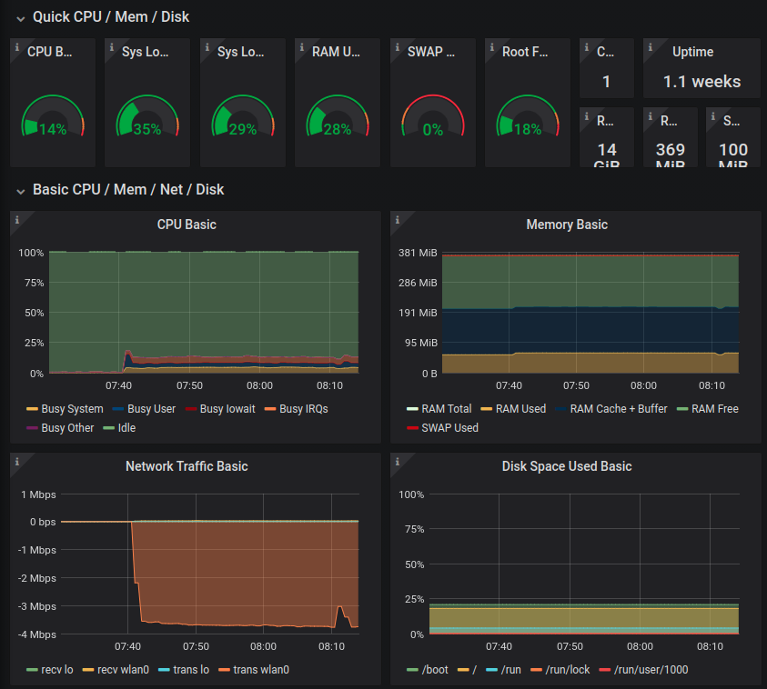Collapse the Quick CPU / Mem / Disk row
This screenshot has width=767, height=689.
pyautogui.click(x=21, y=18)
